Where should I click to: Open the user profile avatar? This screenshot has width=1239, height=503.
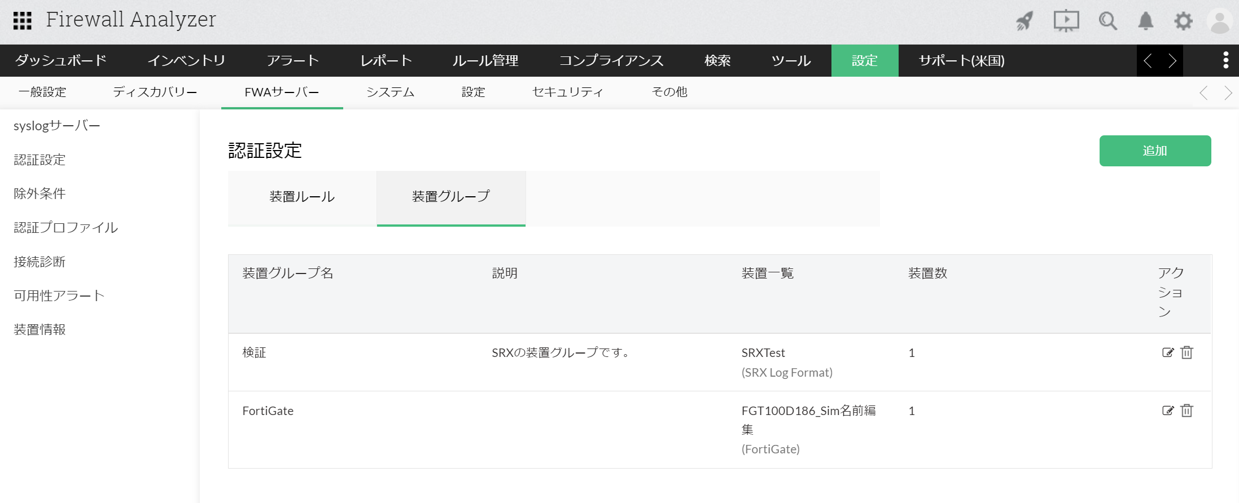coord(1219,22)
